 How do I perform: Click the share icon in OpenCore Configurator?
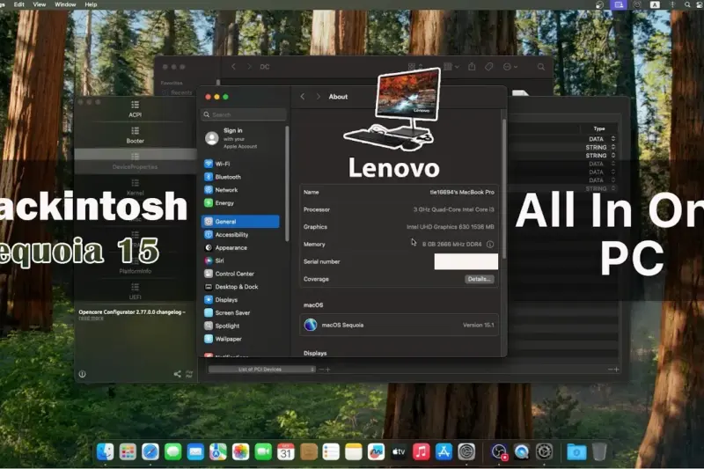pos(177,374)
